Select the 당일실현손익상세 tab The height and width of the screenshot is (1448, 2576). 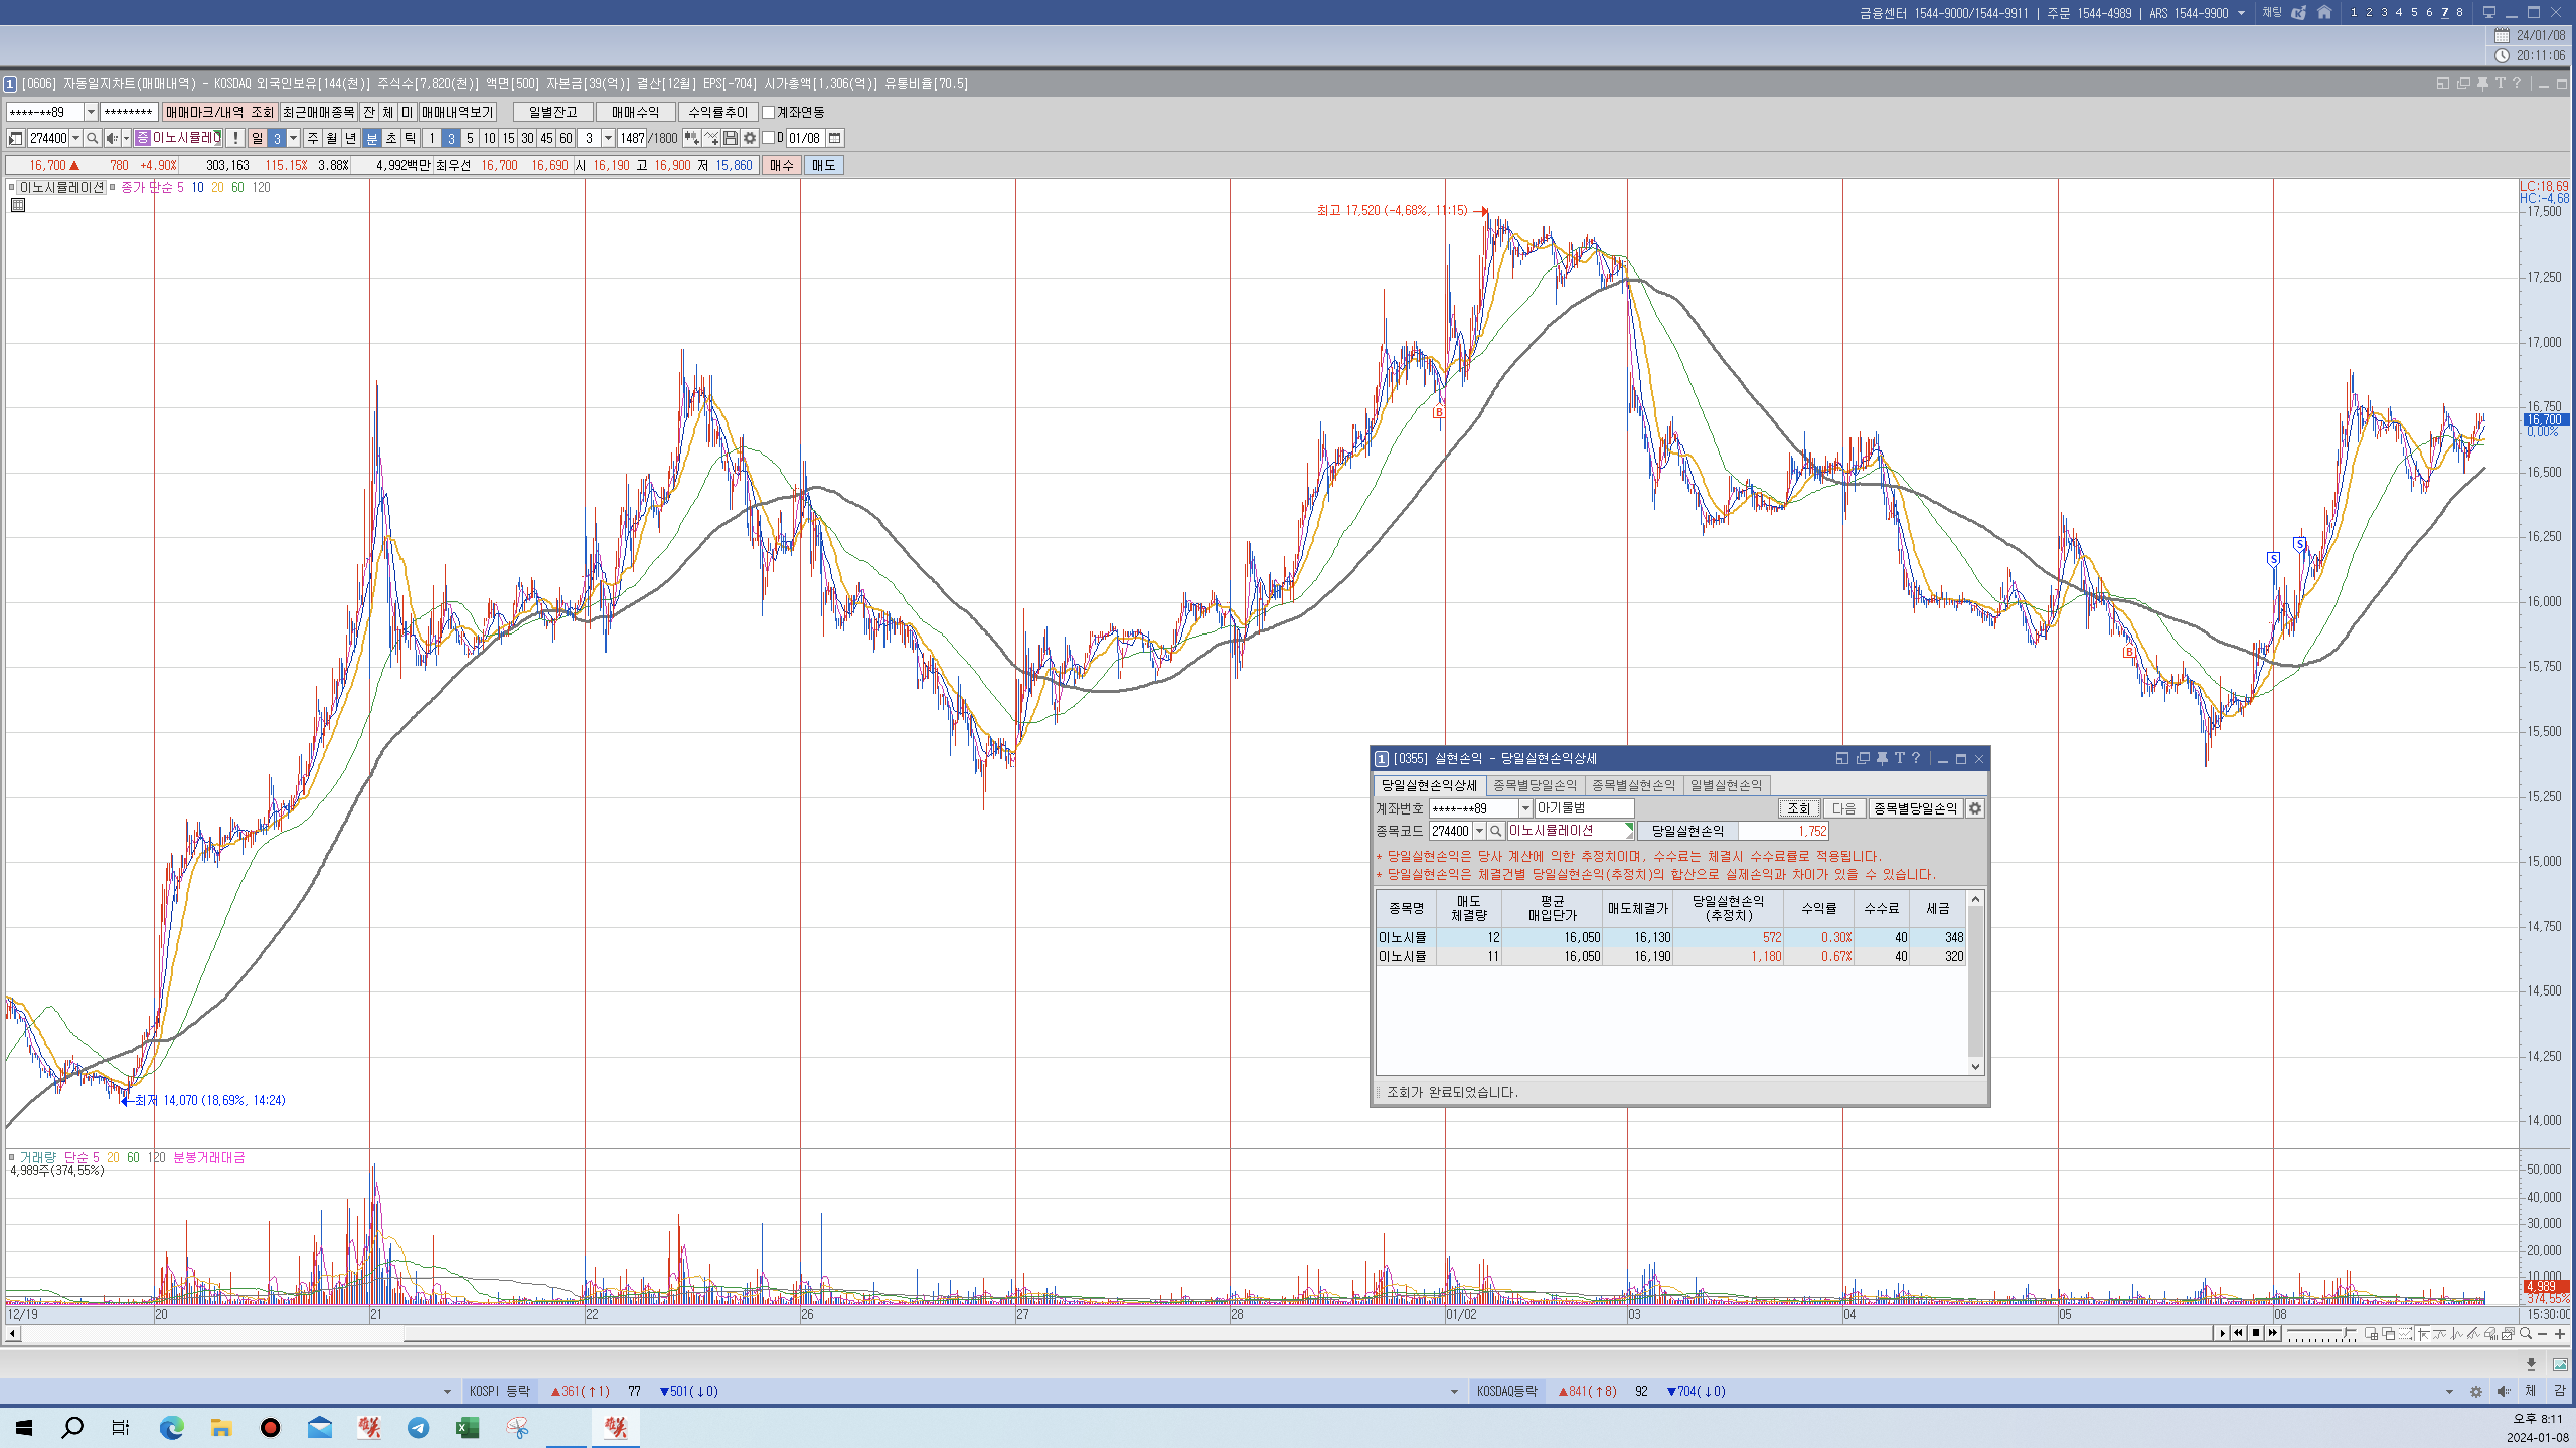point(1429,785)
